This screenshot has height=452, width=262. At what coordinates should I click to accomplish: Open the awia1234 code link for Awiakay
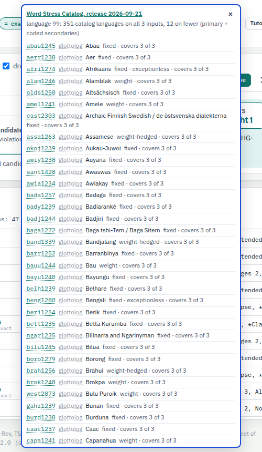[x=41, y=183]
